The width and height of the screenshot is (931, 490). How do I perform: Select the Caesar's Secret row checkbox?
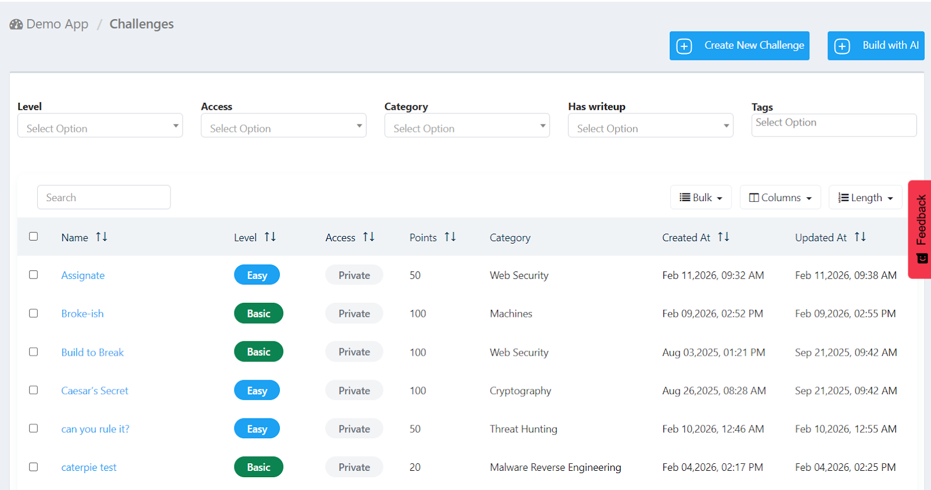(34, 390)
